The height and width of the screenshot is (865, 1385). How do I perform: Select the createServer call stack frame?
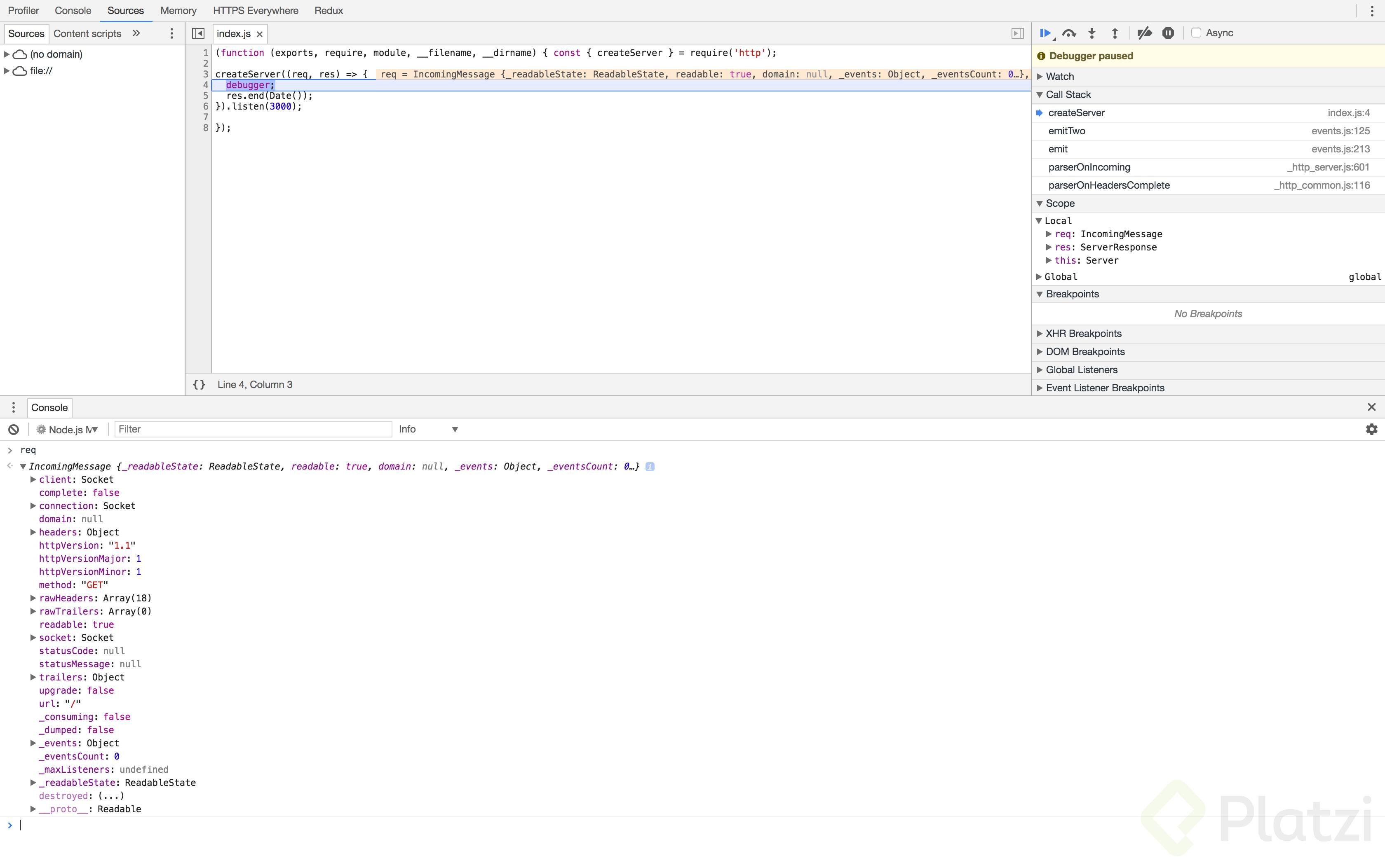point(1208,113)
